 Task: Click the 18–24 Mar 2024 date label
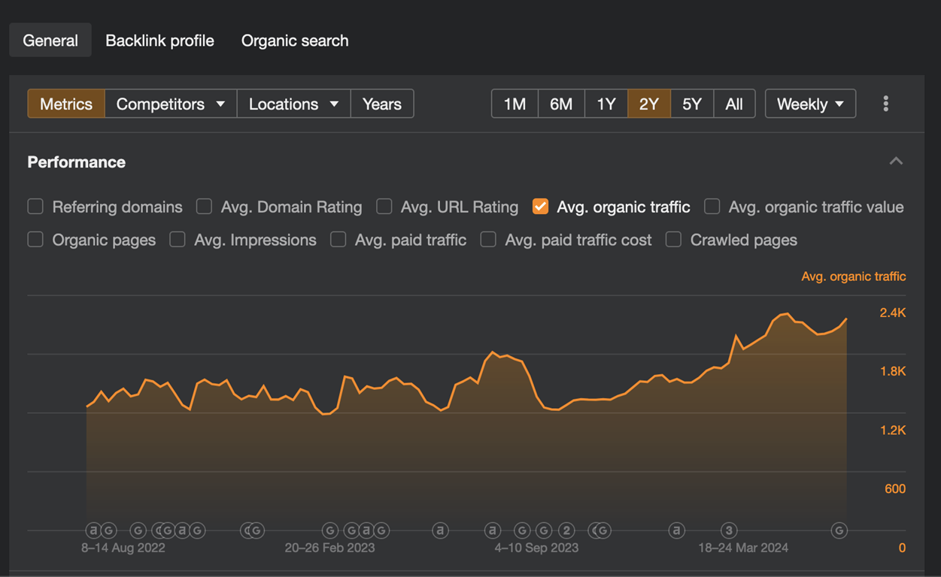[x=743, y=548]
